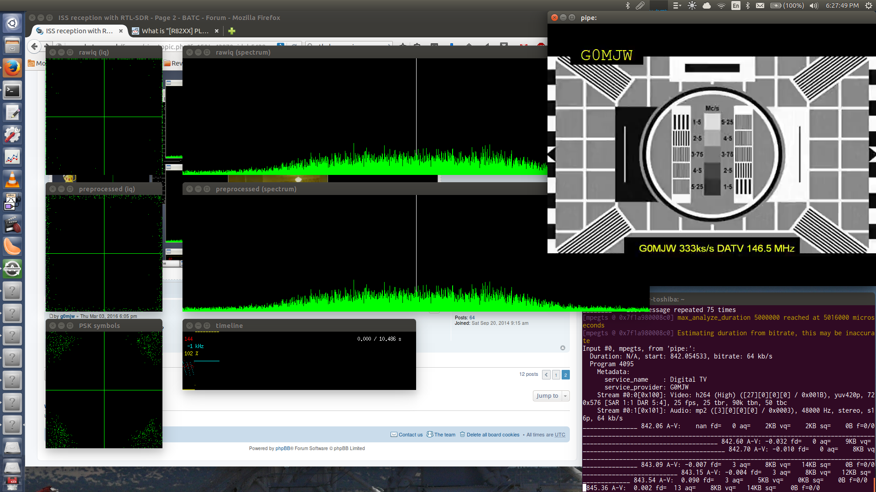Expand the Jump to dropdown arrow
The height and width of the screenshot is (492, 876).
(x=565, y=396)
